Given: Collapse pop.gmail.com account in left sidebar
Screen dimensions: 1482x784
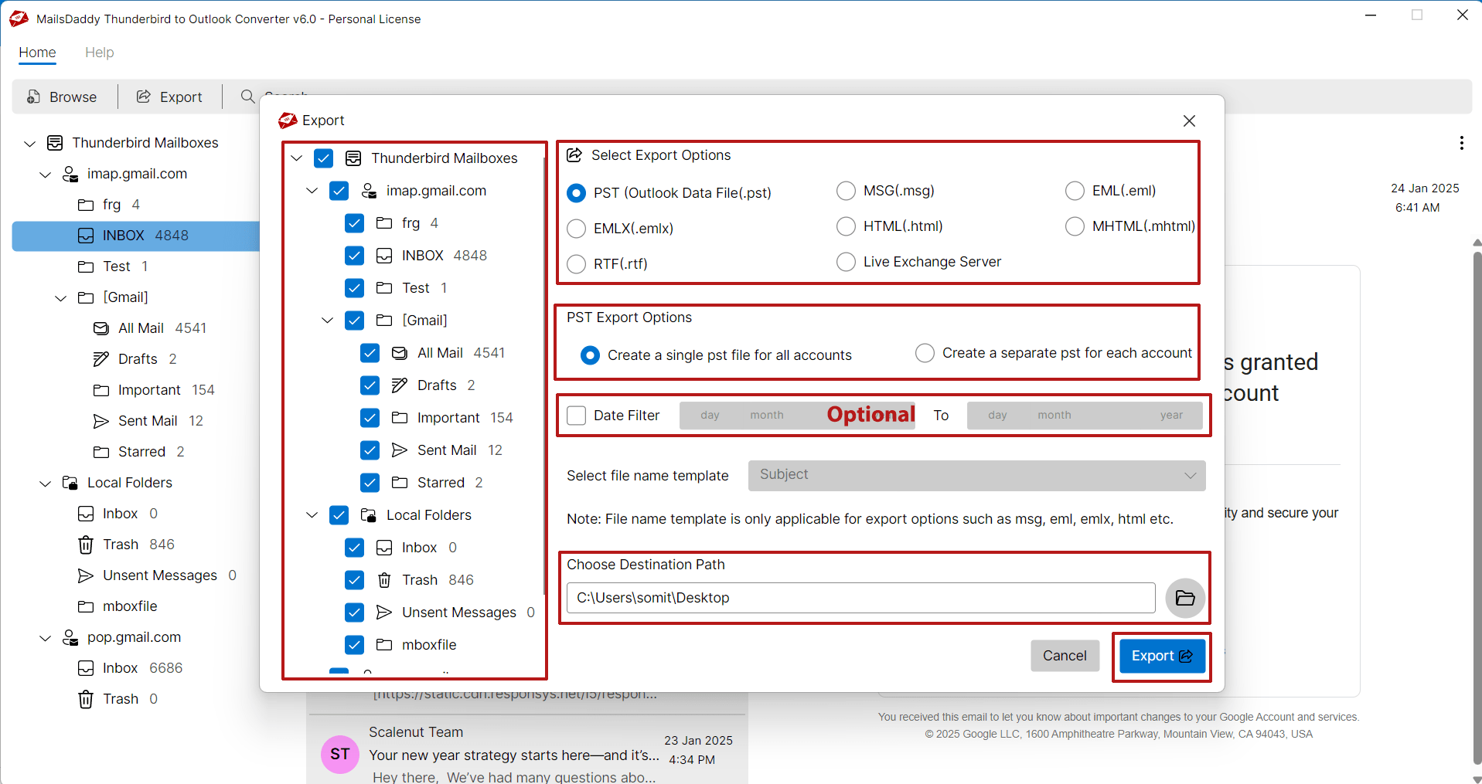Looking at the screenshot, I should 46,638.
